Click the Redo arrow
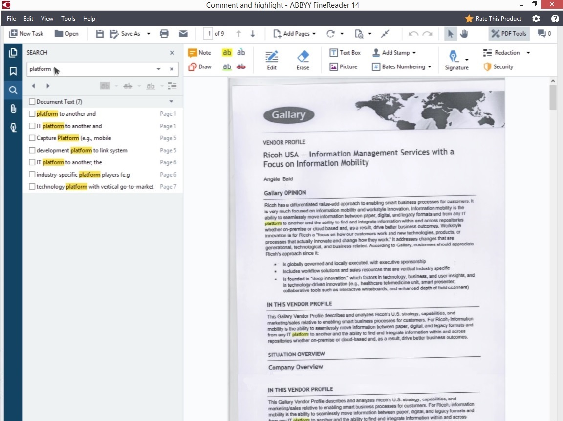 coord(427,34)
